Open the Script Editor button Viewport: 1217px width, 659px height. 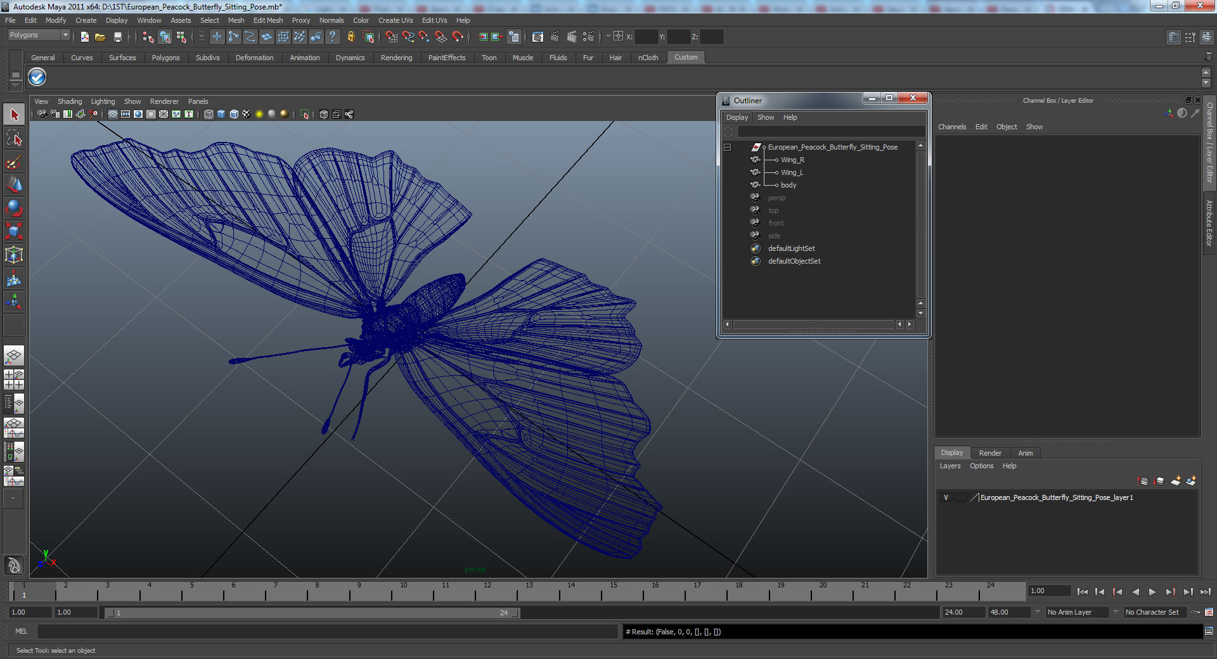click(x=1209, y=631)
